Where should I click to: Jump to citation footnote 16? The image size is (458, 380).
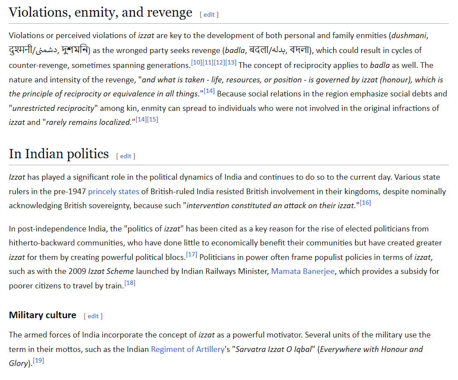click(x=366, y=202)
